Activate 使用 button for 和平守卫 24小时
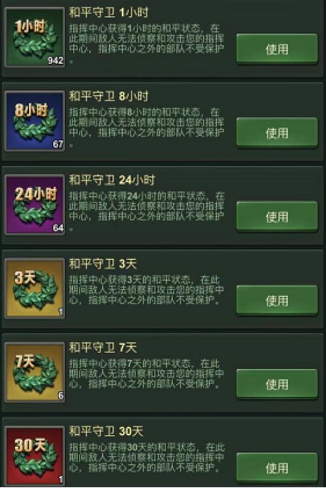 277,217
